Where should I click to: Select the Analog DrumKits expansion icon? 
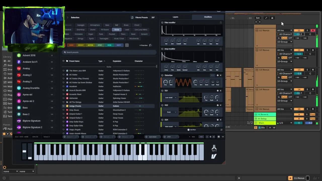[x=19, y=88]
